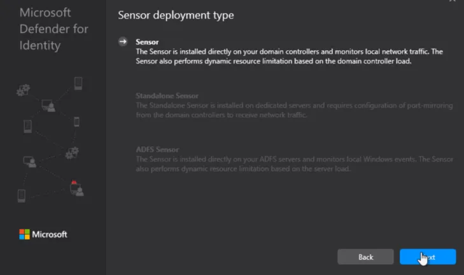464x275 pixels.
Task: Click the Next button
Action: coord(428,257)
